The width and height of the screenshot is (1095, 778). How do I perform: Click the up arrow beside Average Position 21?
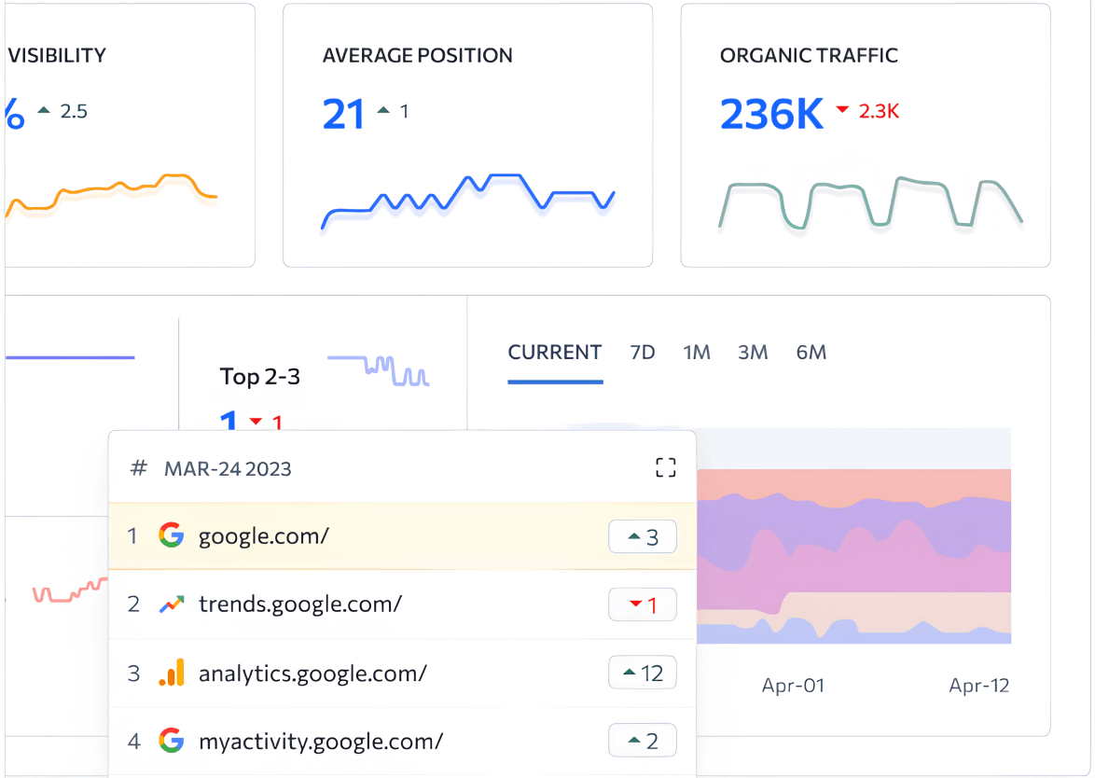click(383, 111)
